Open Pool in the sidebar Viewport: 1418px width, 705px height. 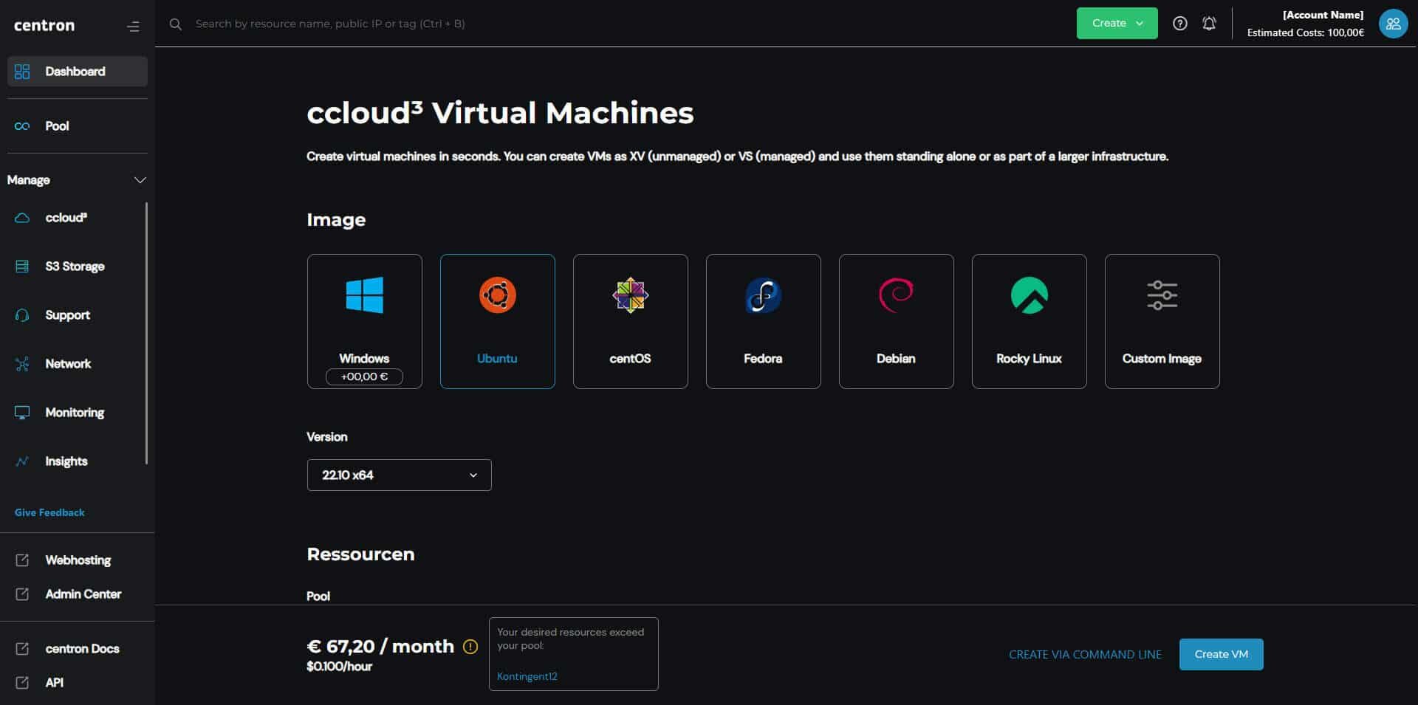click(57, 126)
